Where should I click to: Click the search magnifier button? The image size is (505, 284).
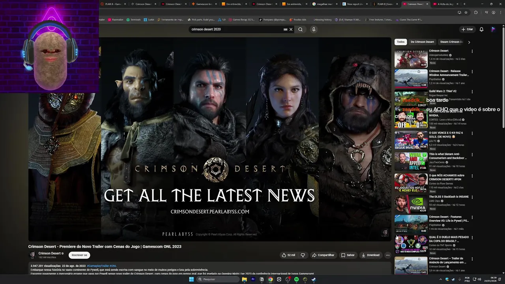point(300,29)
